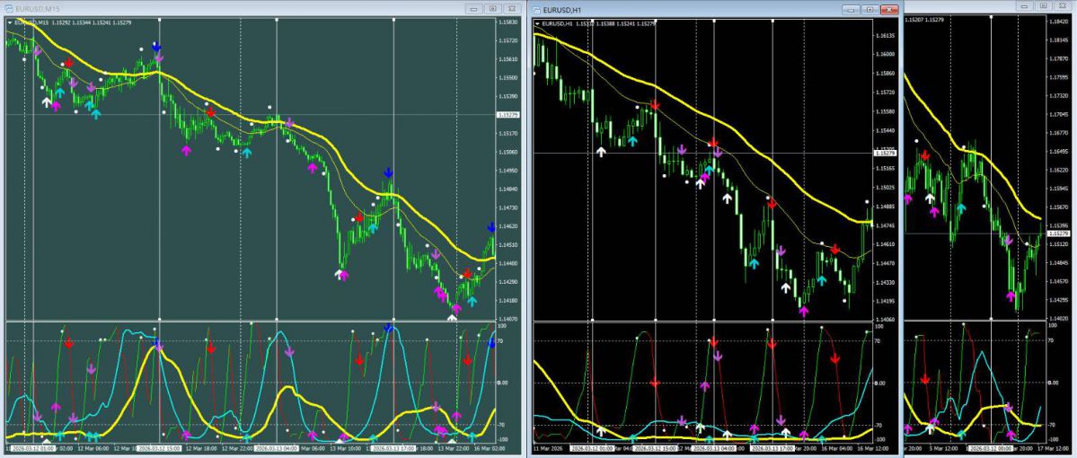
Task: Minimize the EURUSD,M15 chart window
Action: pyautogui.click(x=474, y=8)
